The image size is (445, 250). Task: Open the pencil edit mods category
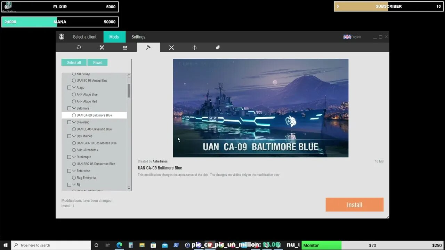[125, 47]
